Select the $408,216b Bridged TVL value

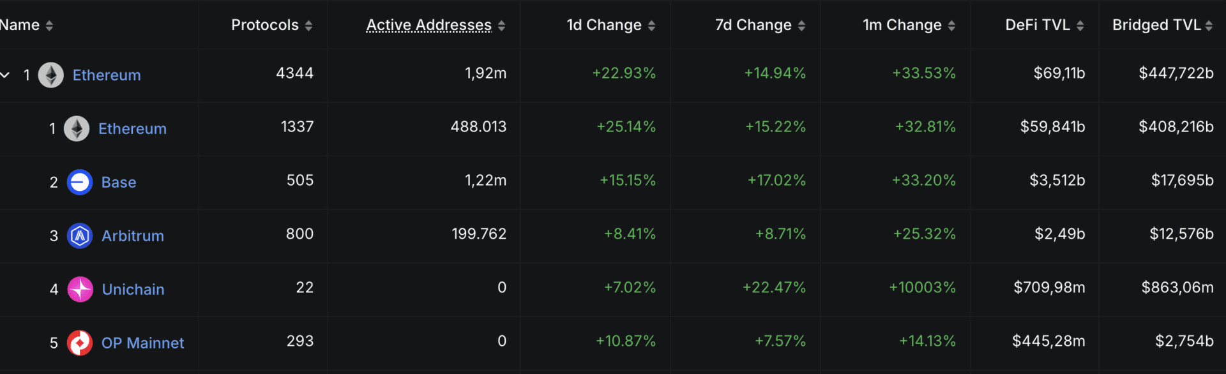tap(1176, 127)
